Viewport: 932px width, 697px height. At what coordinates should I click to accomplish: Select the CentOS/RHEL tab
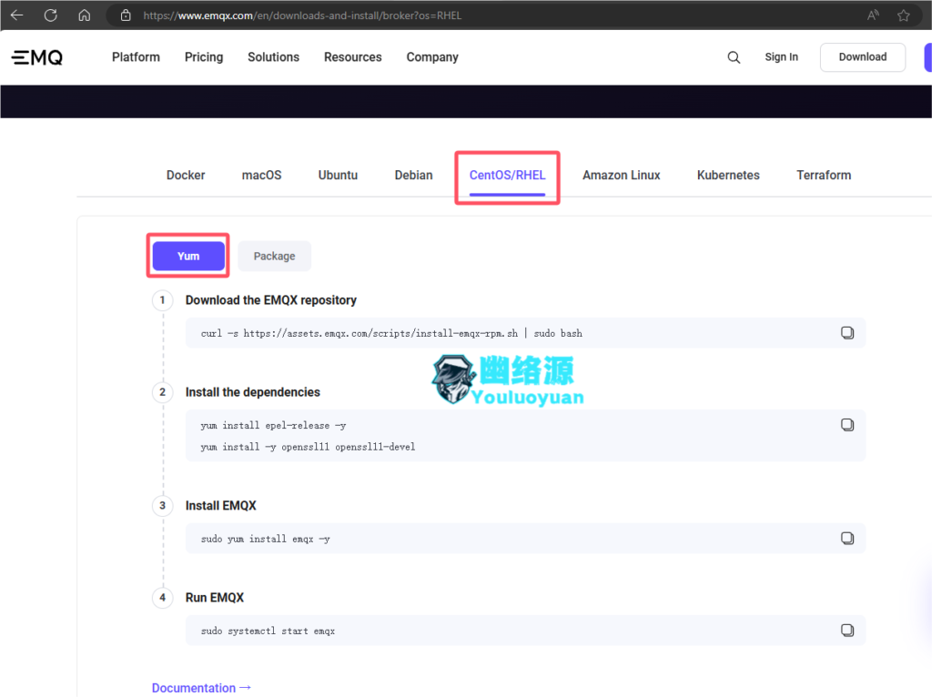pyautogui.click(x=507, y=176)
